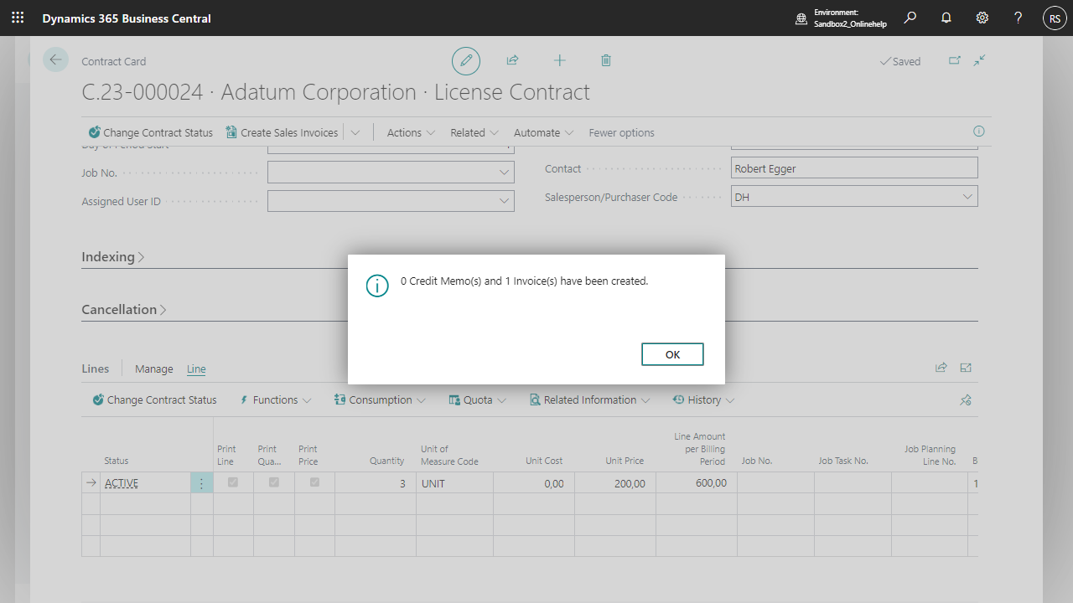Open the Related menu

click(x=474, y=132)
